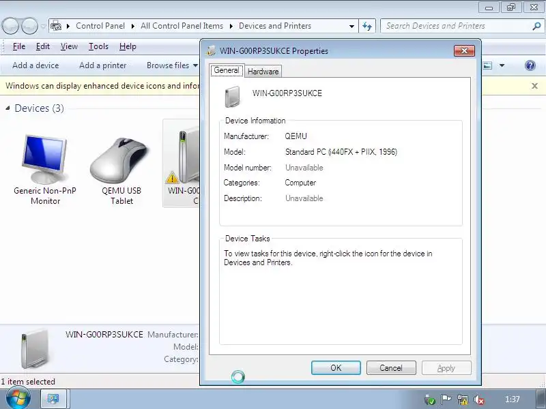Go back with the Back button

click(x=10, y=26)
